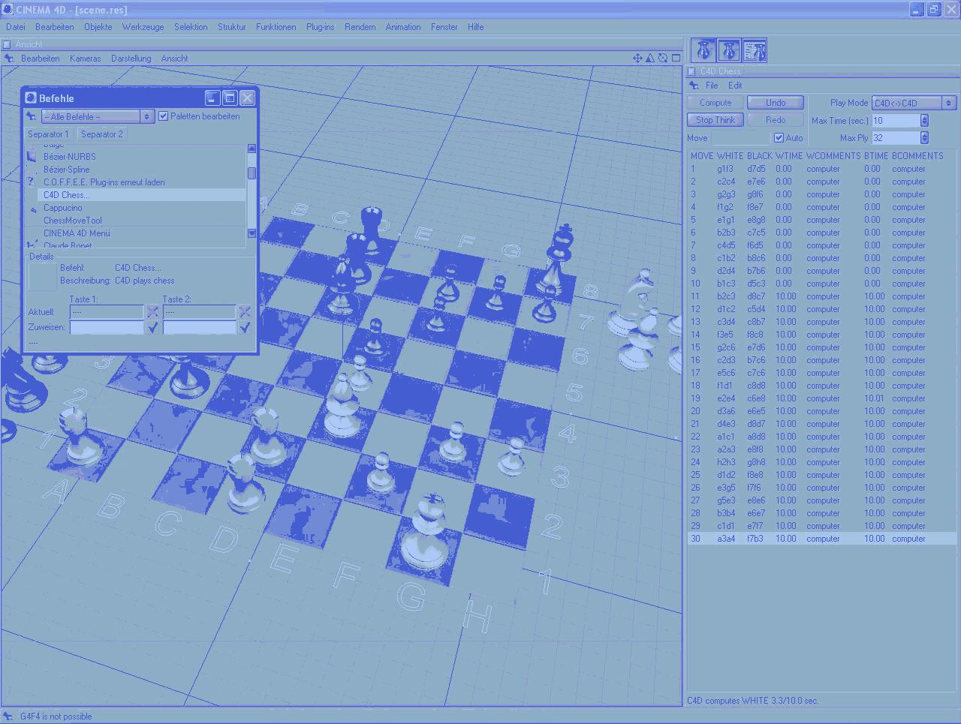The width and height of the screenshot is (961, 724).
Task: Toggle the Auto checkbox in chess panel
Action: coord(779,138)
